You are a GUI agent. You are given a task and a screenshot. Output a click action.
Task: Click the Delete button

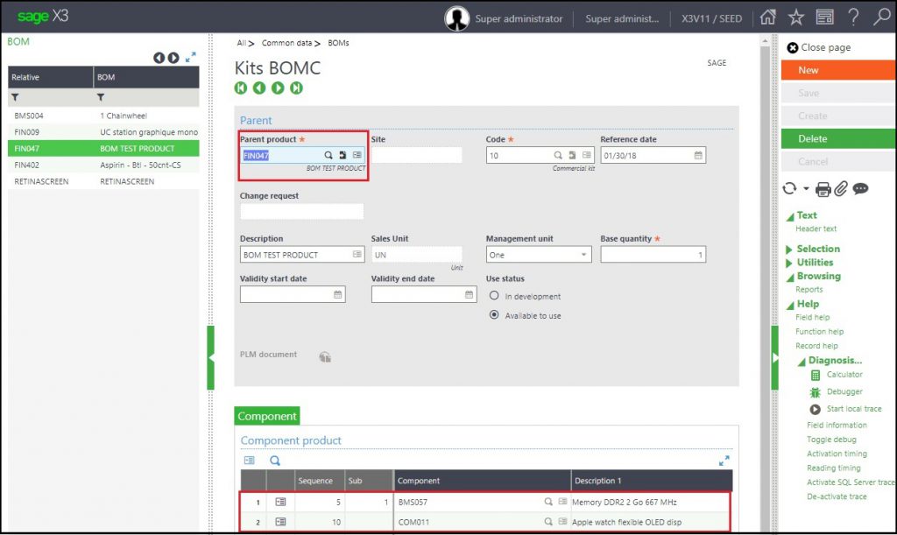[838, 138]
